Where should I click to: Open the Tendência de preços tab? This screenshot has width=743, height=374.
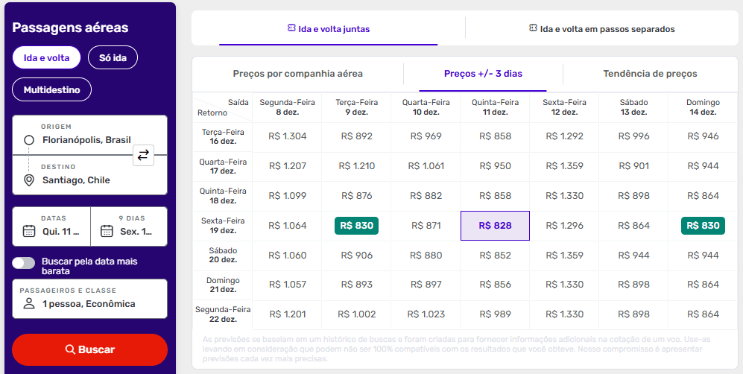click(x=650, y=74)
